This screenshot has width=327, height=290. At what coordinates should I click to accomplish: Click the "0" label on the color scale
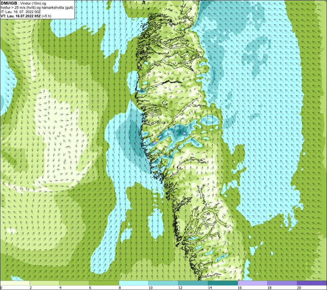click(x=1, y=288)
